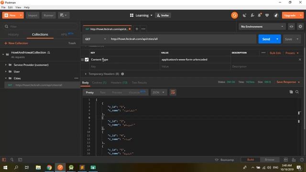The height and width of the screenshot is (172, 306).
Task: Open the Learning workspace dropdown
Action: click(x=141, y=15)
